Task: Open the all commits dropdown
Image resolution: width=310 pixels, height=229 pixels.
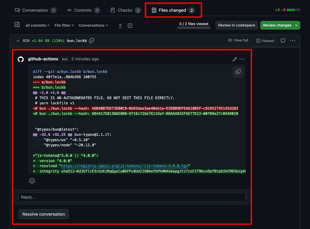Action: (x=37, y=25)
